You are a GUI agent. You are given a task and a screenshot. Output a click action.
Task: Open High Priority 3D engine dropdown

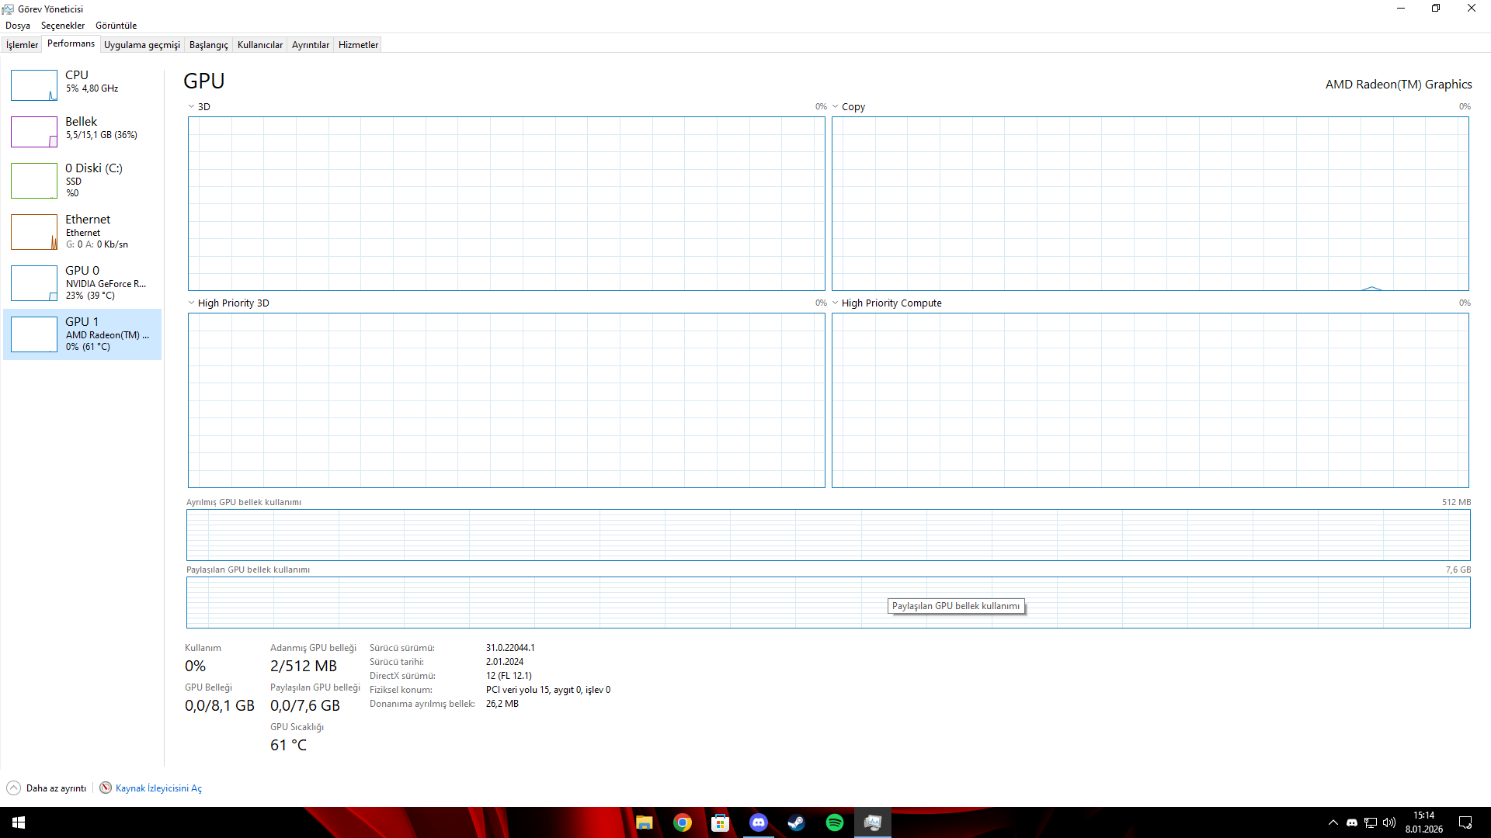(192, 303)
